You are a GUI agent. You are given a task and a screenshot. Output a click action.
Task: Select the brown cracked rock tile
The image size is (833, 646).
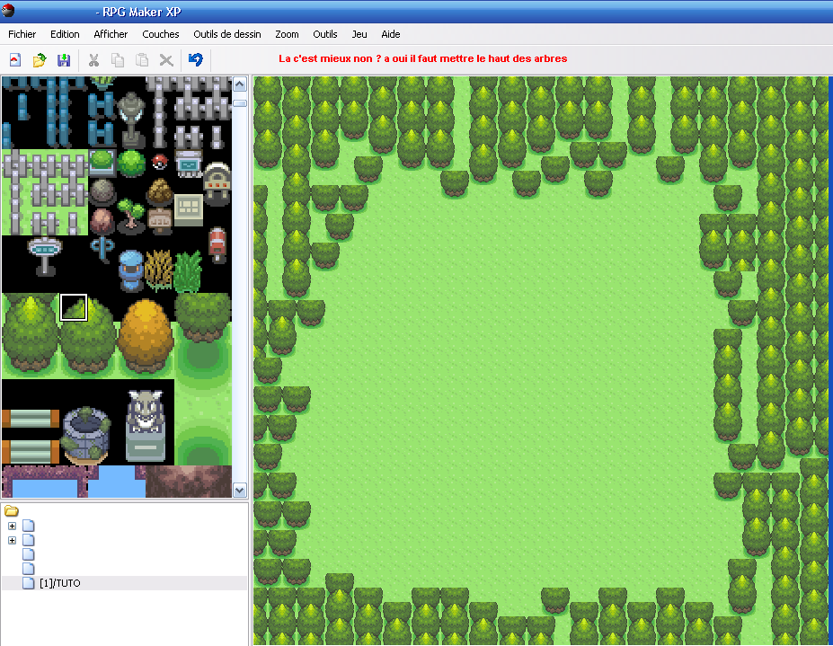click(x=160, y=191)
